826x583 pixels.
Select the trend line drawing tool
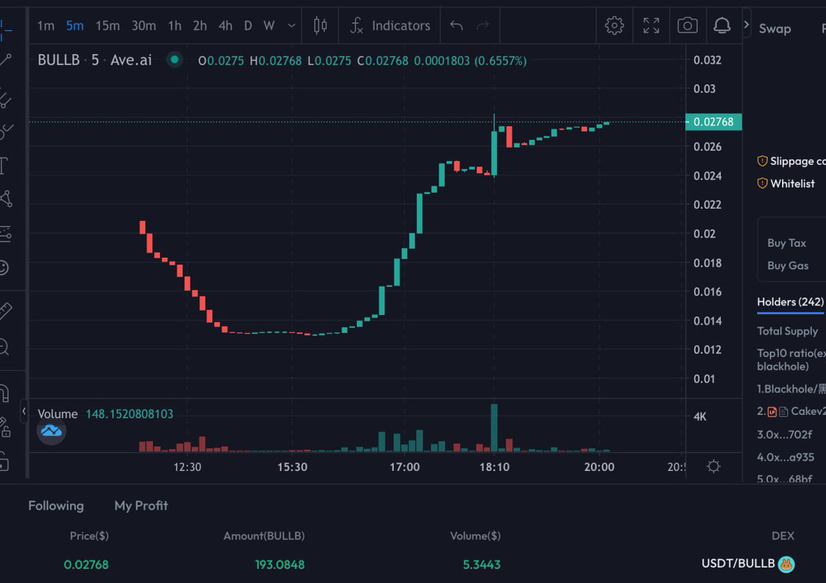click(x=6, y=60)
